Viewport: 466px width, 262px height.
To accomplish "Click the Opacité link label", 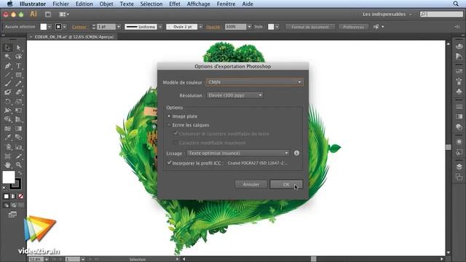I will 213,27.
